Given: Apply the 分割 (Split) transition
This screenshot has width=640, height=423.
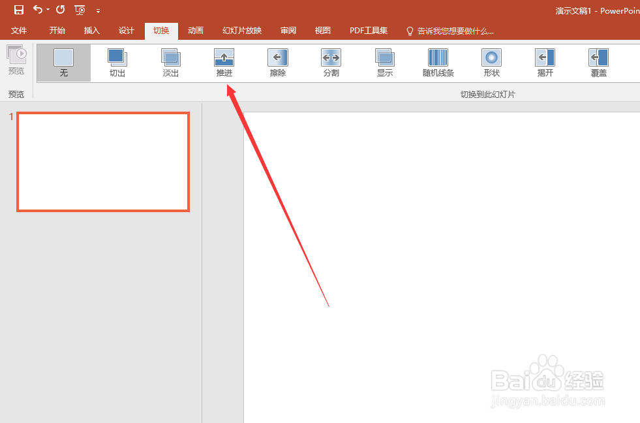Looking at the screenshot, I should [331, 63].
